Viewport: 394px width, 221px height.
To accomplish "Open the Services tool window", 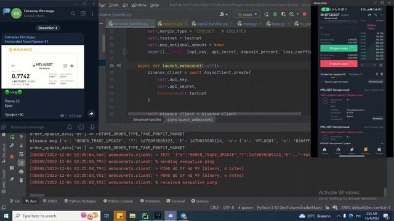I will pos(199,201).
